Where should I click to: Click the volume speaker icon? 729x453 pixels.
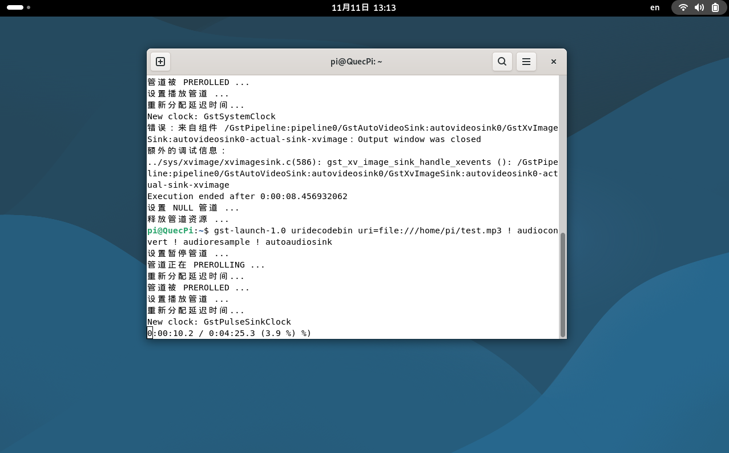pos(699,7)
